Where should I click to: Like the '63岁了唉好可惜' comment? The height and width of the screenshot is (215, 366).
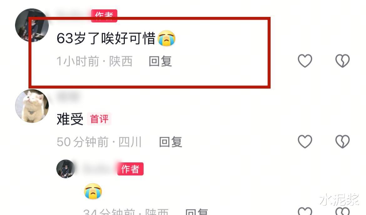pyautogui.click(x=305, y=61)
